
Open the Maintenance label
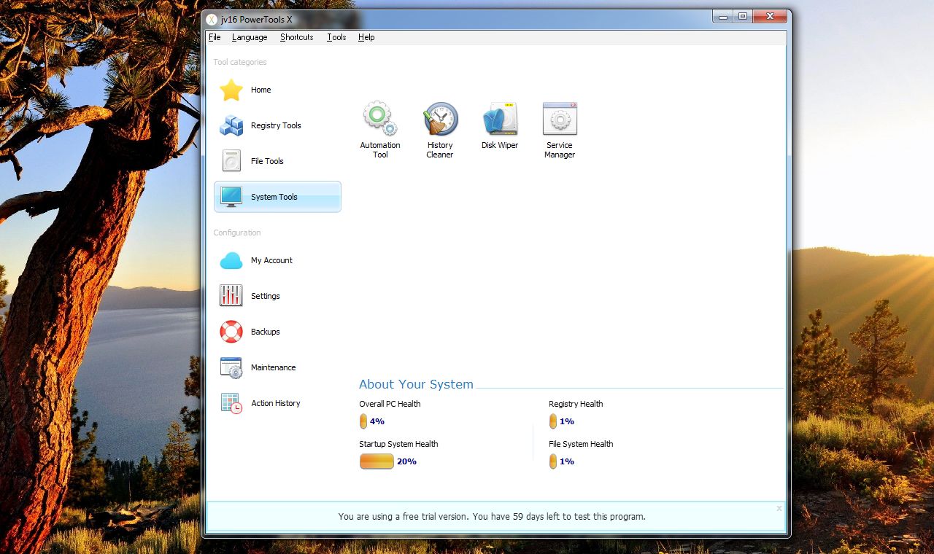[273, 367]
